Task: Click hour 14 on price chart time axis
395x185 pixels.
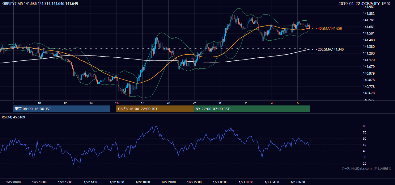Action: (91, 103)
